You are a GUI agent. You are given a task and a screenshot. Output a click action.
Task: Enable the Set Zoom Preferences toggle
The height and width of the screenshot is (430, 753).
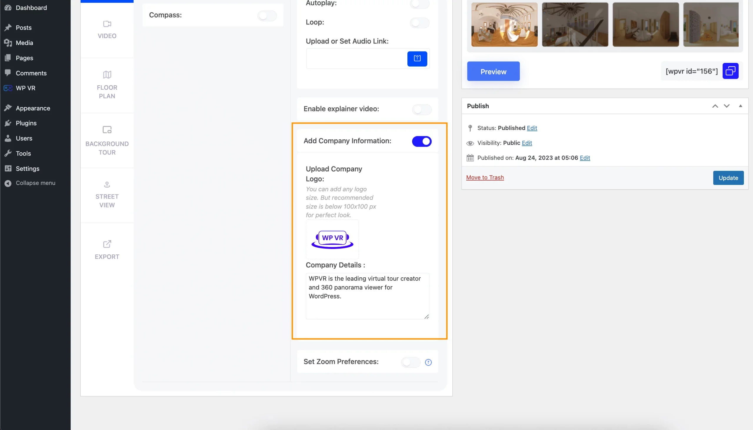[411, 362]
